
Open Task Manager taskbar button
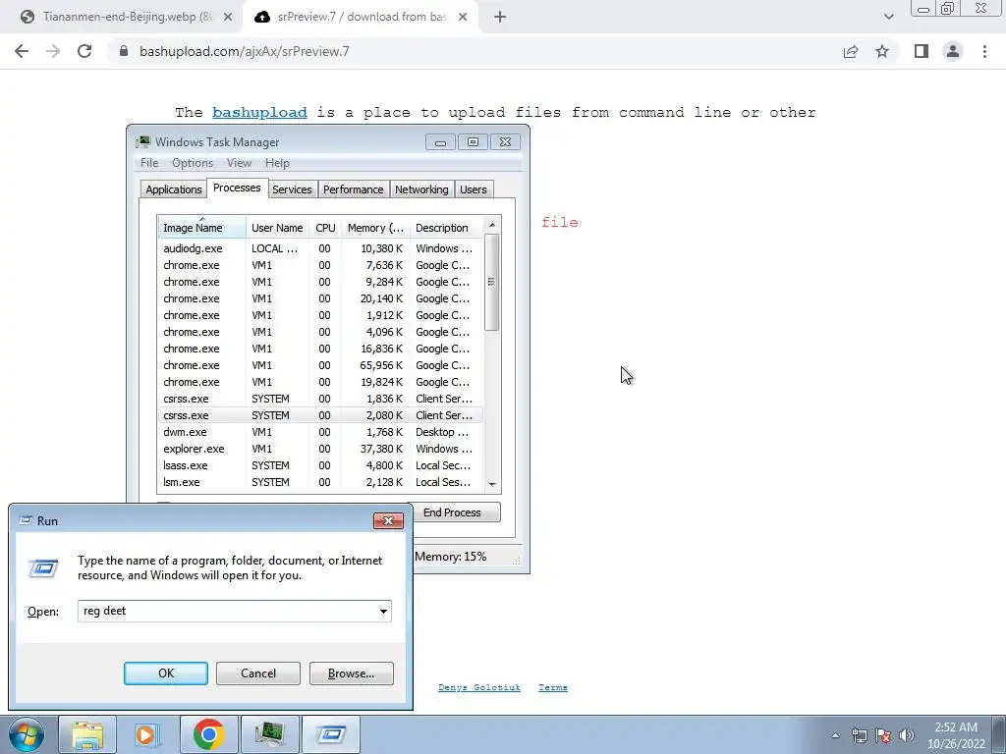point(269,734)
